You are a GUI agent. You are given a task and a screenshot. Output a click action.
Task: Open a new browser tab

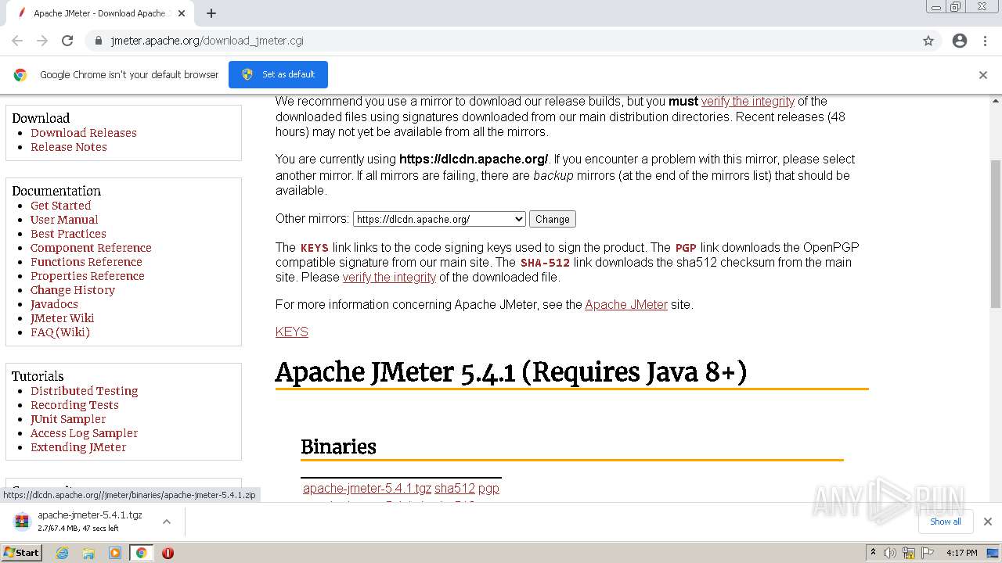[211, 13]
